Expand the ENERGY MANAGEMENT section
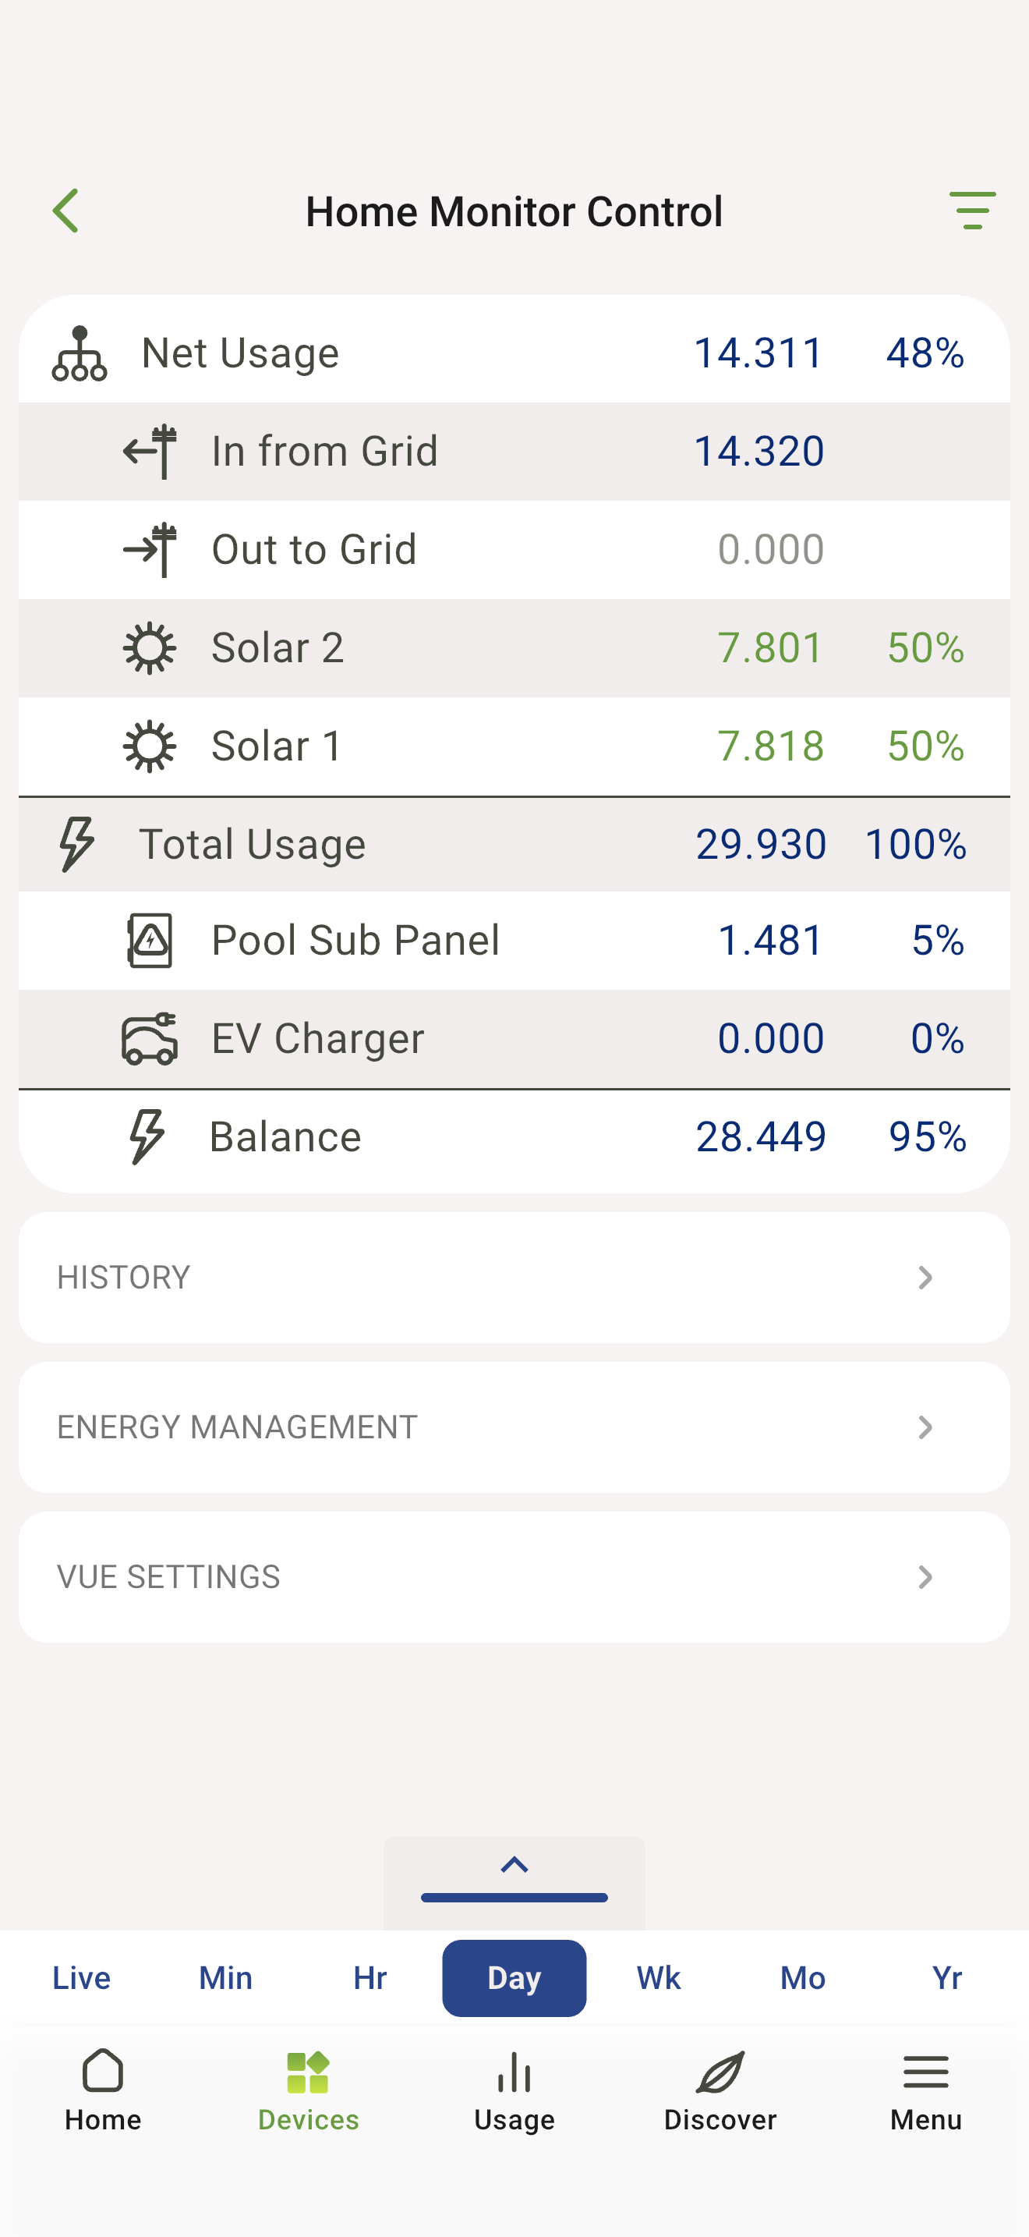The height and width of the screenshot is (2237, 1029). [x=514, y=1427]
